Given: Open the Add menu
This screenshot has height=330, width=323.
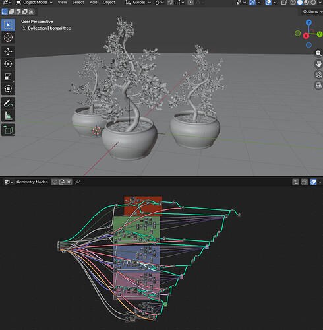Looking at the screenshot, I should coord(94,3).
